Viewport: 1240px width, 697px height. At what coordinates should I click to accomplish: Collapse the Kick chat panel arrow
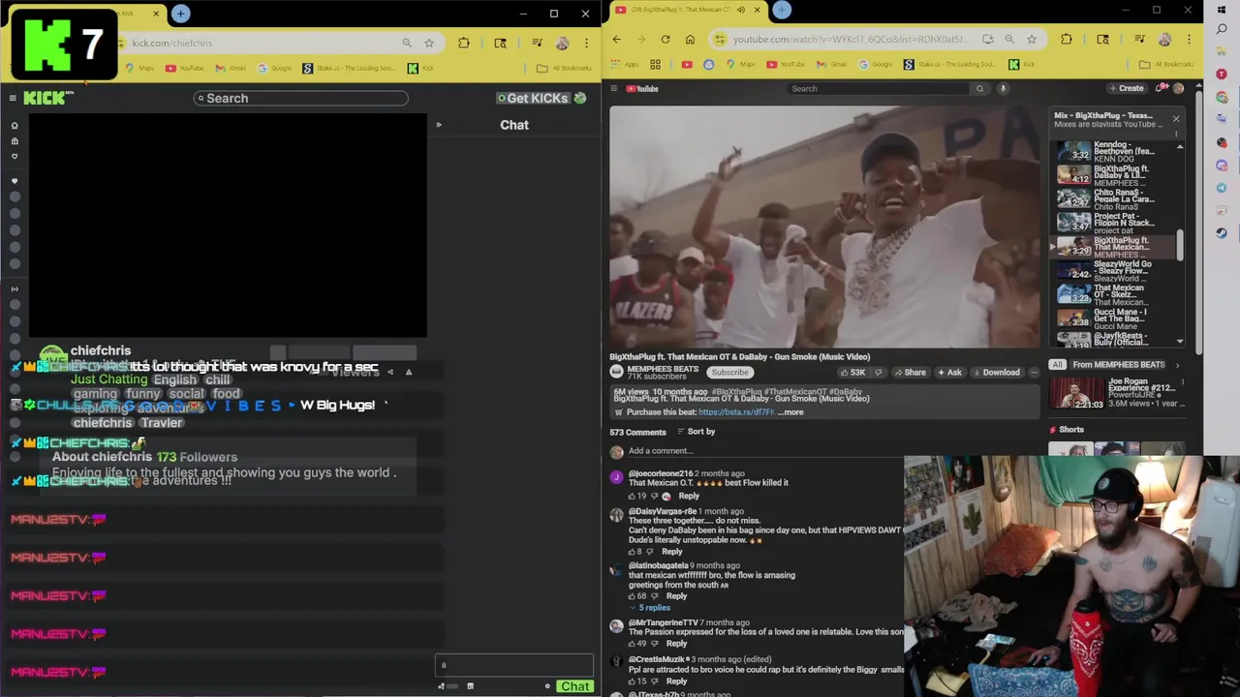point(438,125)
